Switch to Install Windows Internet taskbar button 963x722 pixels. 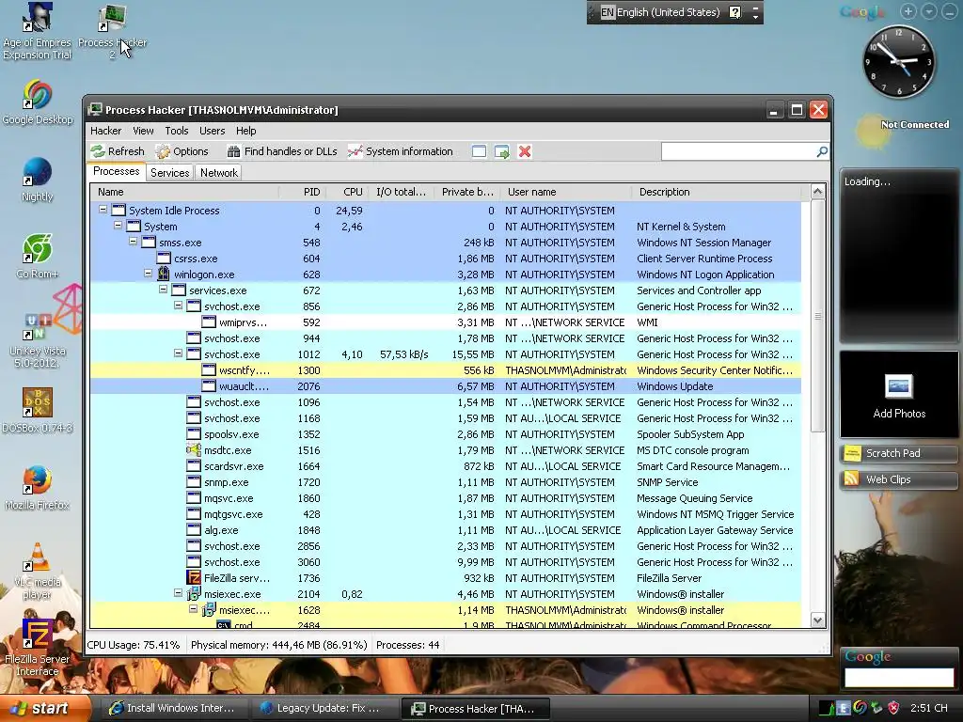(173, 709)
